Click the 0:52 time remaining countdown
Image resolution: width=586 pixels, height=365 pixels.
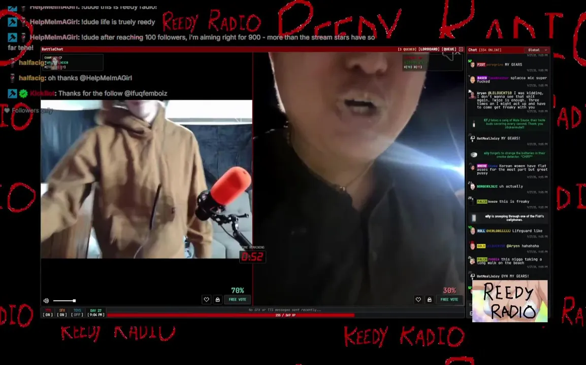[x=252, y=257]
